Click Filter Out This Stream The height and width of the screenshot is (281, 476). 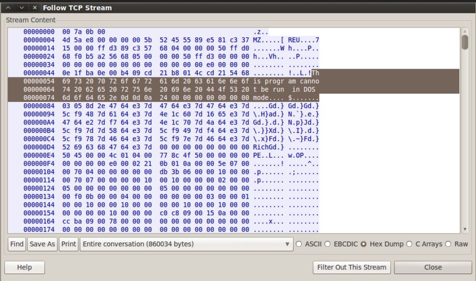[x=352, y=267]
